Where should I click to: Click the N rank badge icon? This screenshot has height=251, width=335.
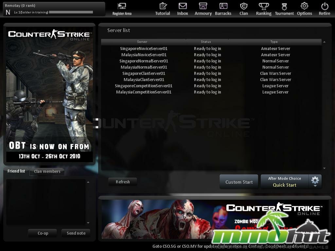(x=8, y=12)
